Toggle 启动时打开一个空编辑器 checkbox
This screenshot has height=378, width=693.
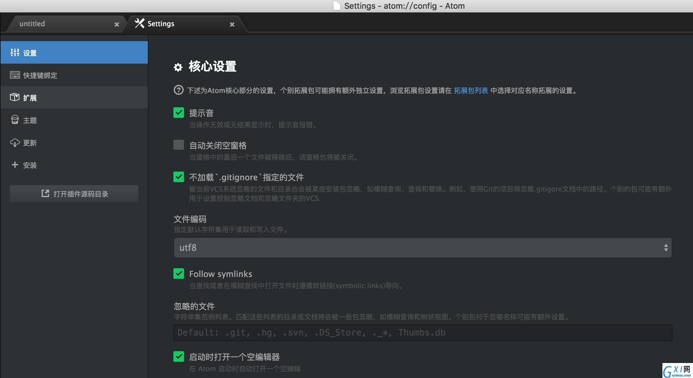(x=179, y=356)
